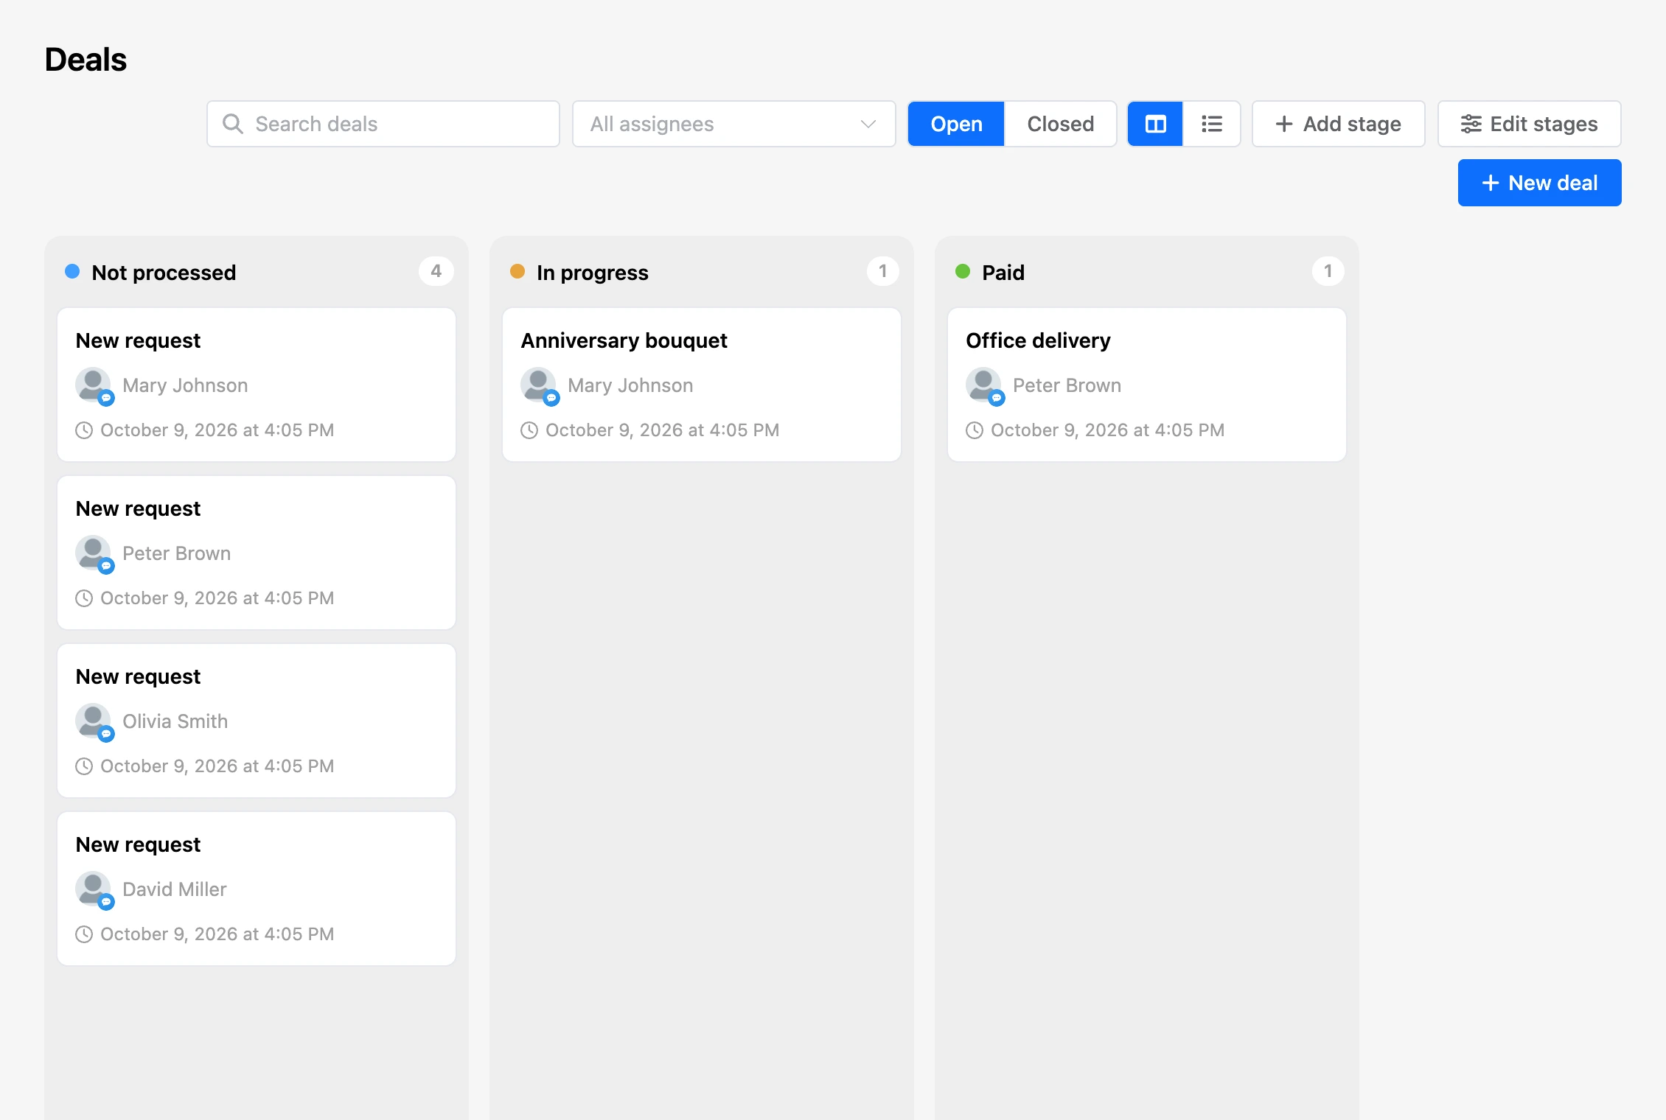The height and width of the screenshot is (1120, 1666).
Task: Open the Anniversary bouquet deal card
Action: [702, 385]
